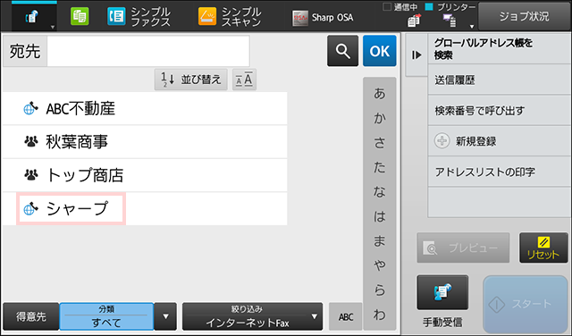Screen dimensions: 572x336
Task: Select 分類 すべて category button
Action: pyautogui.click(x=106, y=316)
